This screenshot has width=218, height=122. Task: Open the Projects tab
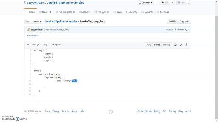pyautogui.click(x=102, y=12)
